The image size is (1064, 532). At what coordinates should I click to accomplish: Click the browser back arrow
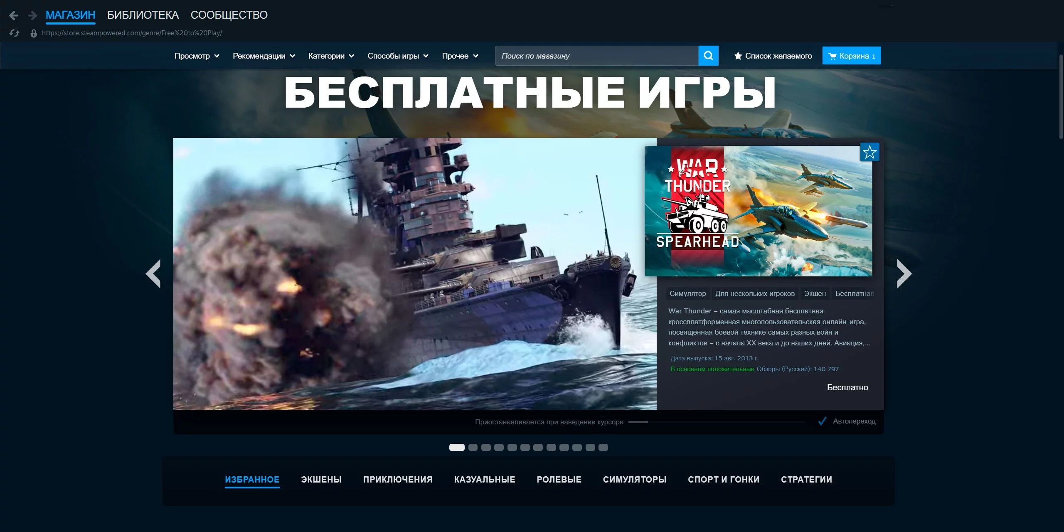13,16
